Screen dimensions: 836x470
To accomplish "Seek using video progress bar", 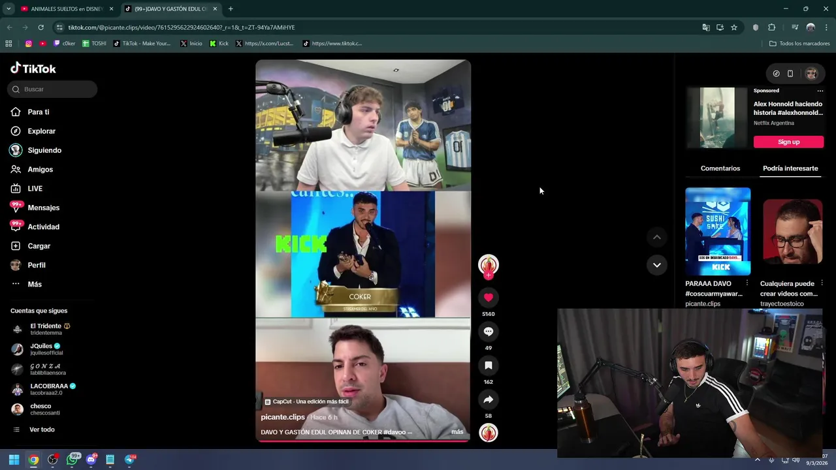I will coord(362,441).
